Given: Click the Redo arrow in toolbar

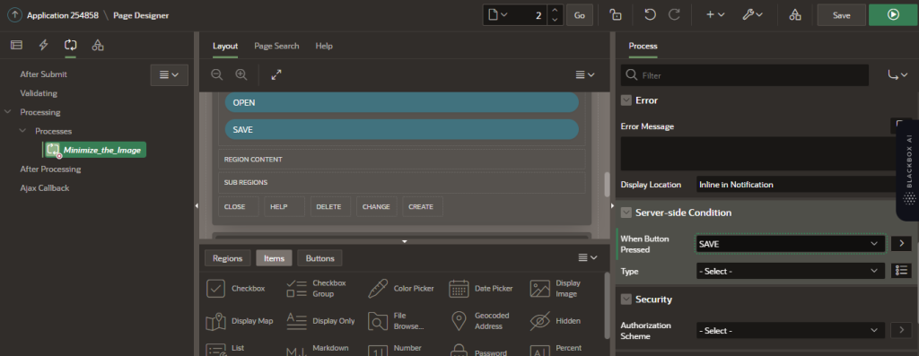Looking at the screenshot, I should 675,14.
